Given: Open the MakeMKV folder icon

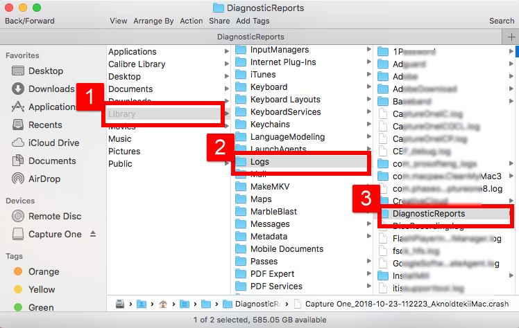Looking at the screenshot, I should pos(241,187).
